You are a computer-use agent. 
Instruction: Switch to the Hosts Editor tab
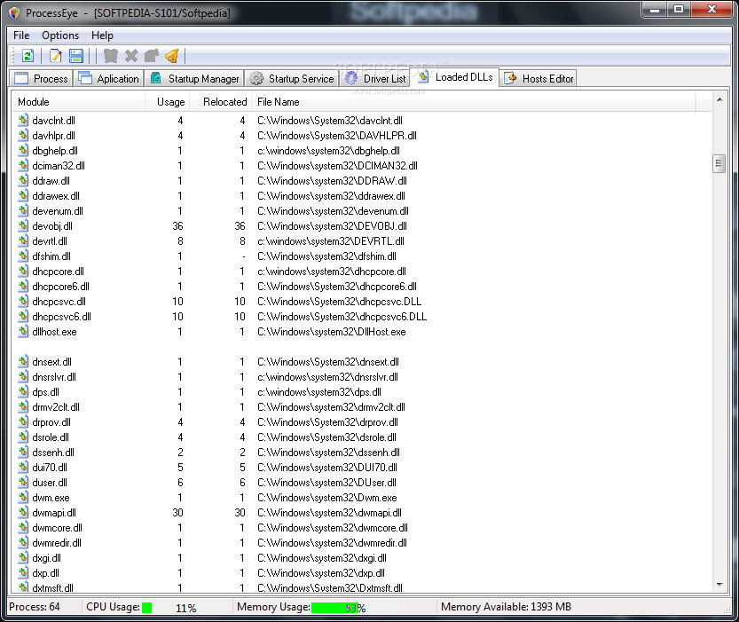coord(539,79)
